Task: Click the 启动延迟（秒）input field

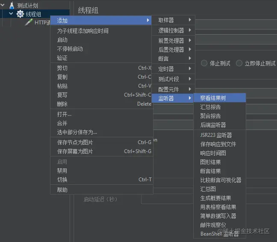Action: pyautogui.click(x=167, y=199)
